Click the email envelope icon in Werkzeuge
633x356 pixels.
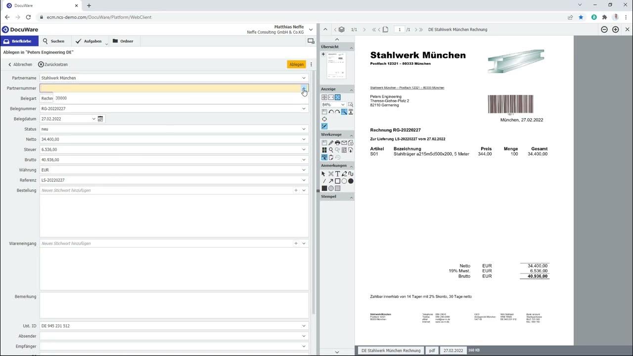(x=344, y=143)
